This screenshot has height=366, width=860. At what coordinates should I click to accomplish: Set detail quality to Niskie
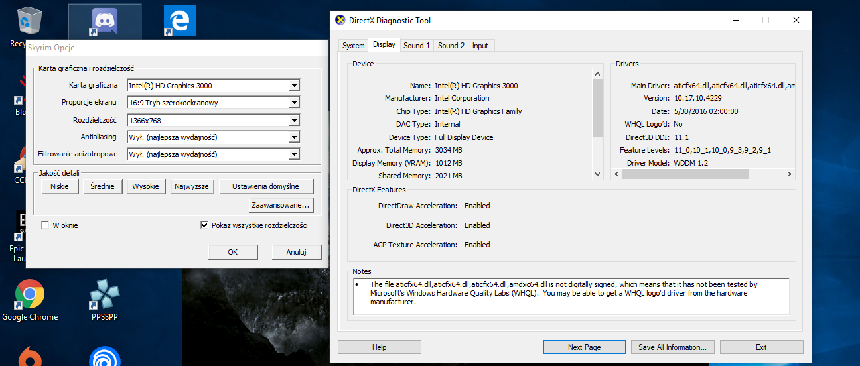tap(60, 186)
